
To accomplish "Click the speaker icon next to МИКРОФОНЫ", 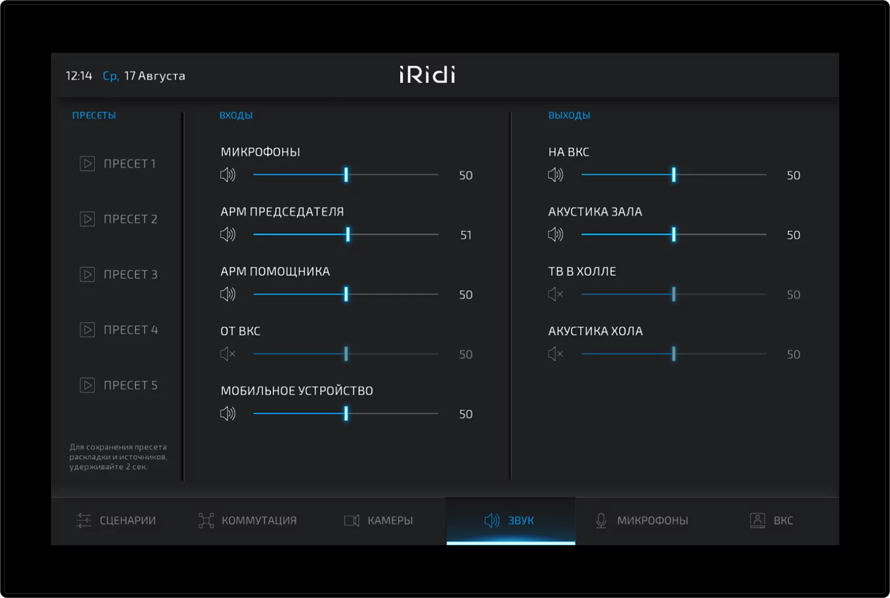I will coord(228,175).
